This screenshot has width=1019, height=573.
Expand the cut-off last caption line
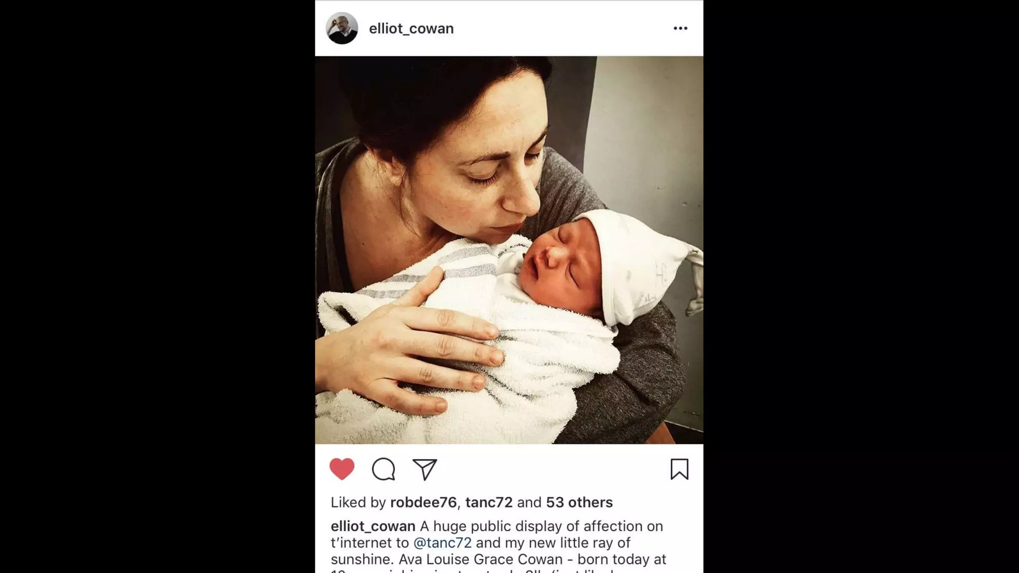[498, 571]
